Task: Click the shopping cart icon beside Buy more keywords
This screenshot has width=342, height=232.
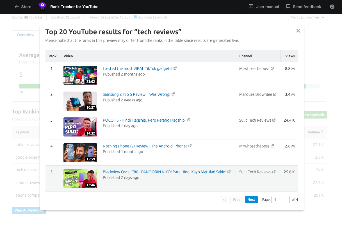Action: coord(135,17)
